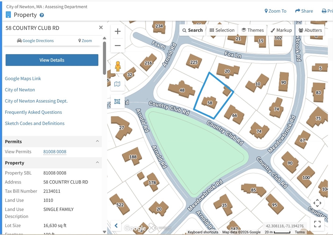333x235 pixels.
Task: Zoom in using the plus control
Action: (x=117, y=31)
